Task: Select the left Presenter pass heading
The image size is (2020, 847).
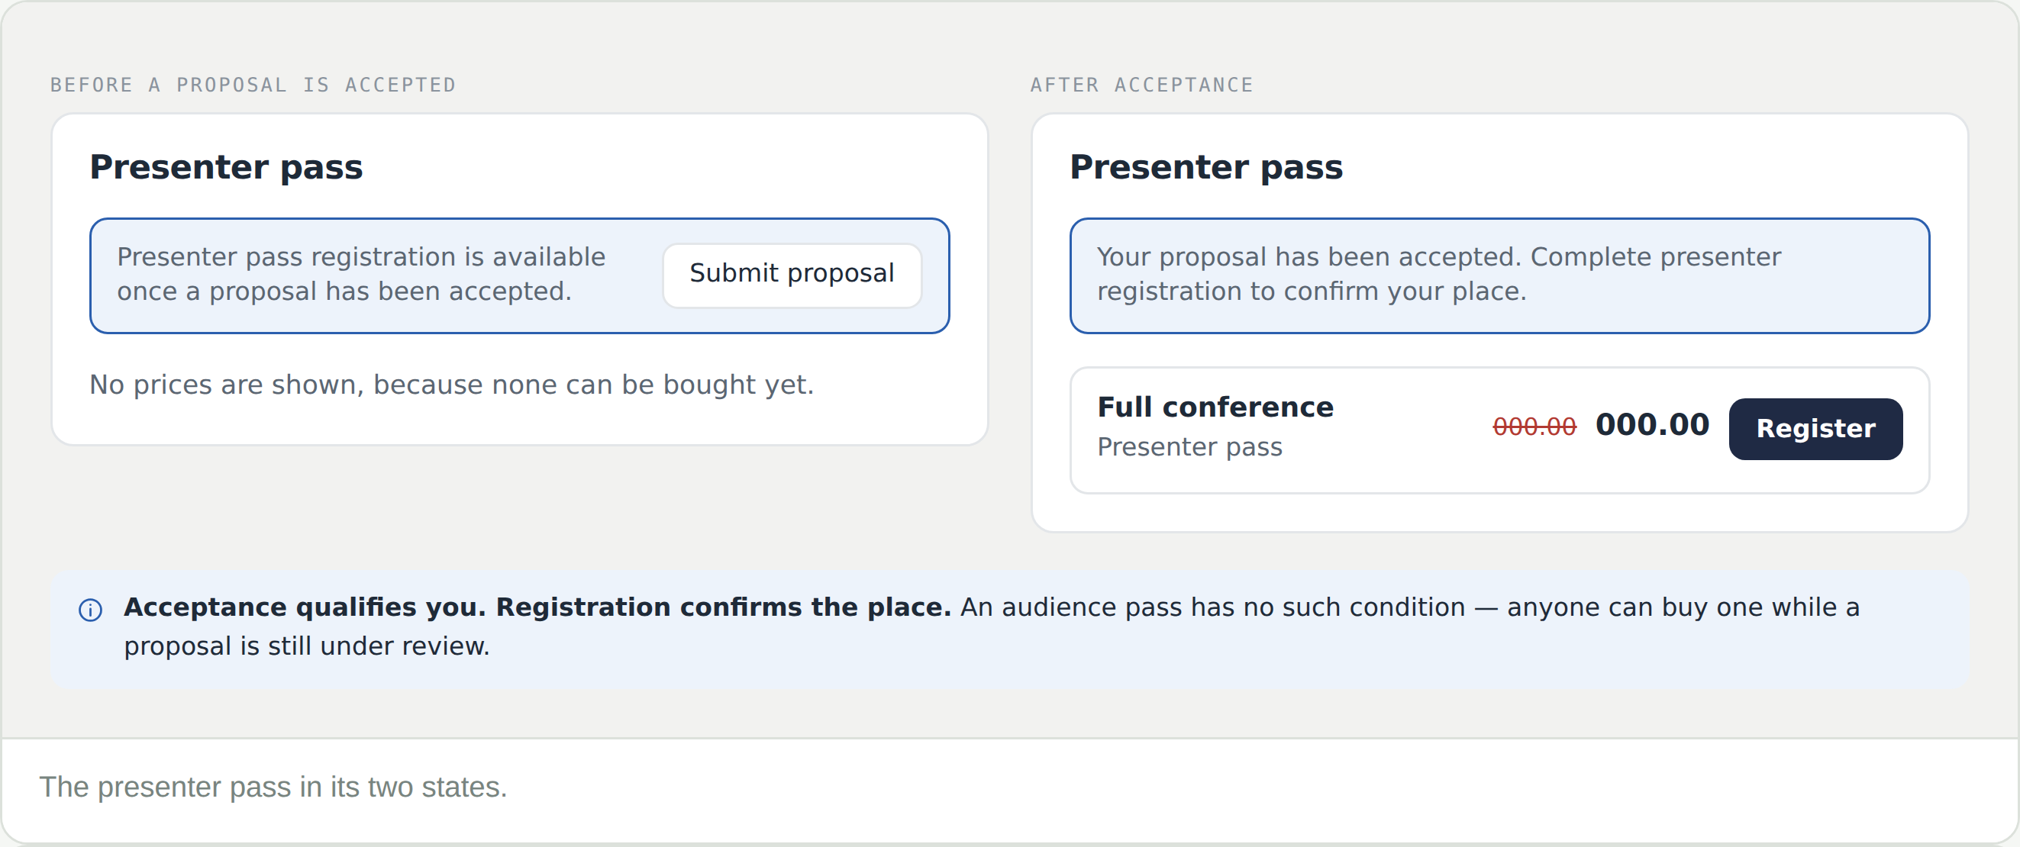Action: [x=227, y=167]
